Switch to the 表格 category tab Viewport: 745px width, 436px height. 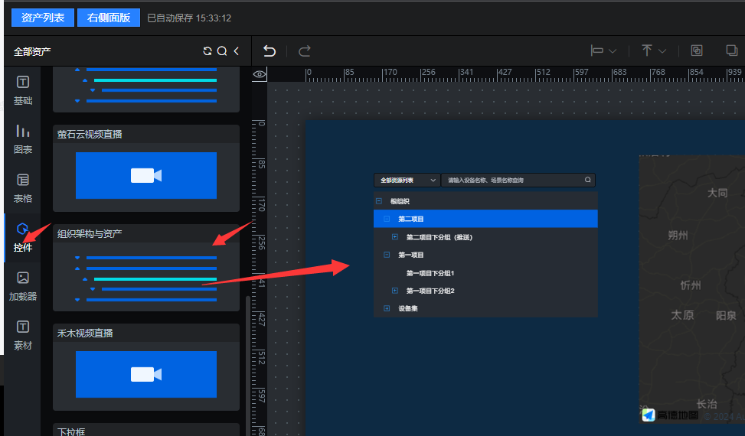[x=23, y=188]
